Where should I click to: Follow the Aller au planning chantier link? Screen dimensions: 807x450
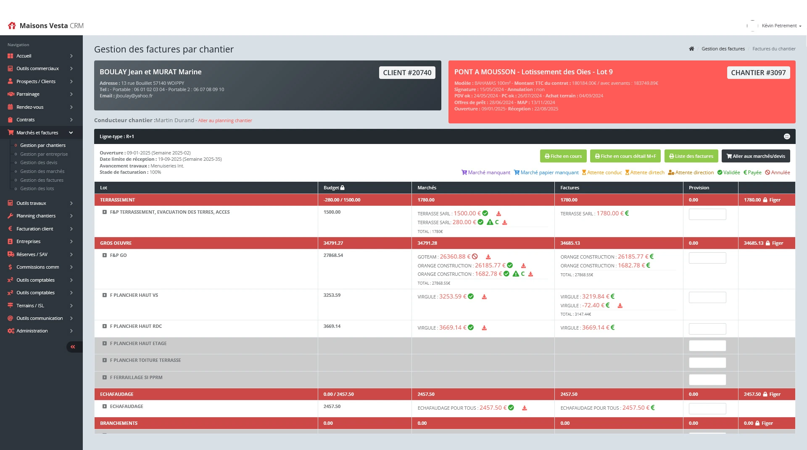pos(225,120)
